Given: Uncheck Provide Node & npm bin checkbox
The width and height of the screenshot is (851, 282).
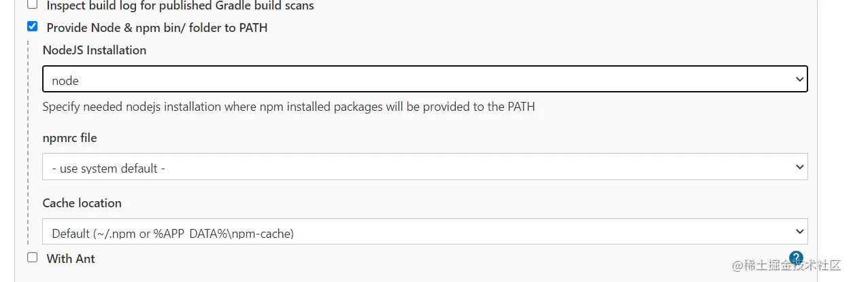Looking at the screenshot, I should coord(32,27).
